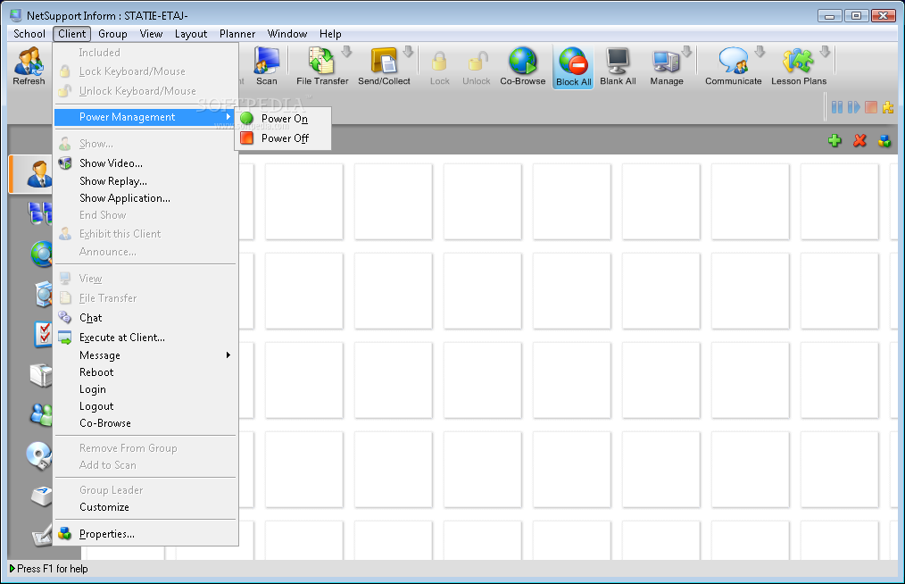This screenshot has width=905, height=584.
Task: Pause the lesson with the pause icon
Action: point(837,107)
